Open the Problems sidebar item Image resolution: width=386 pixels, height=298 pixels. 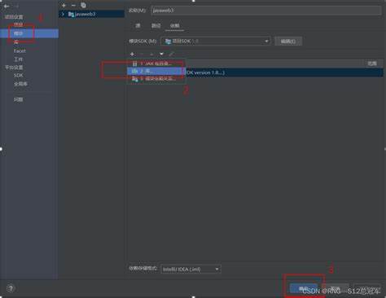pyautogui.click(x=19, y=99)
